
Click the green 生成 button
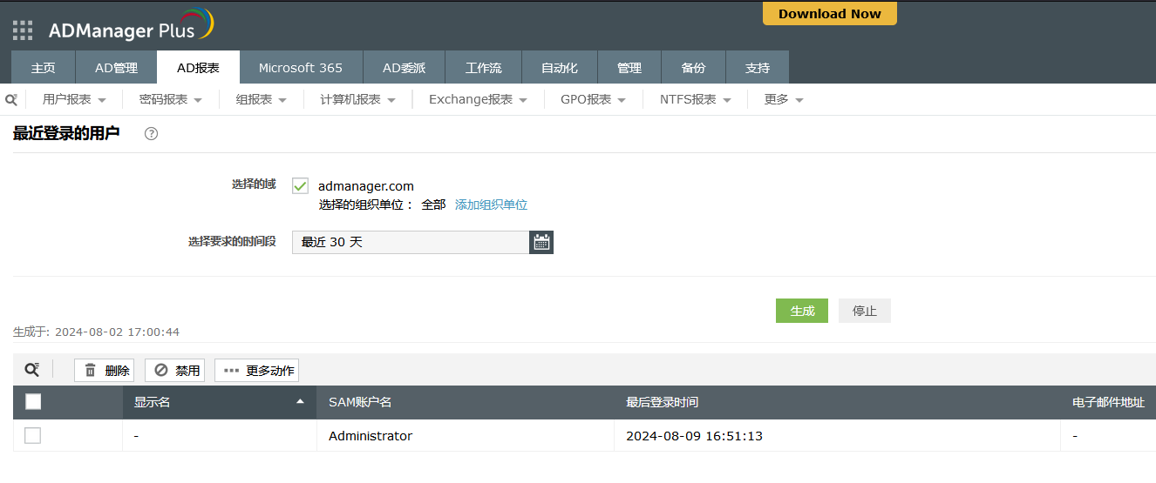click(802, 311)
